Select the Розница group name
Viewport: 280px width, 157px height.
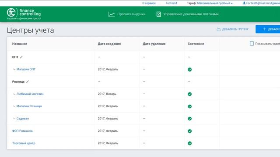tap(18, 82)
